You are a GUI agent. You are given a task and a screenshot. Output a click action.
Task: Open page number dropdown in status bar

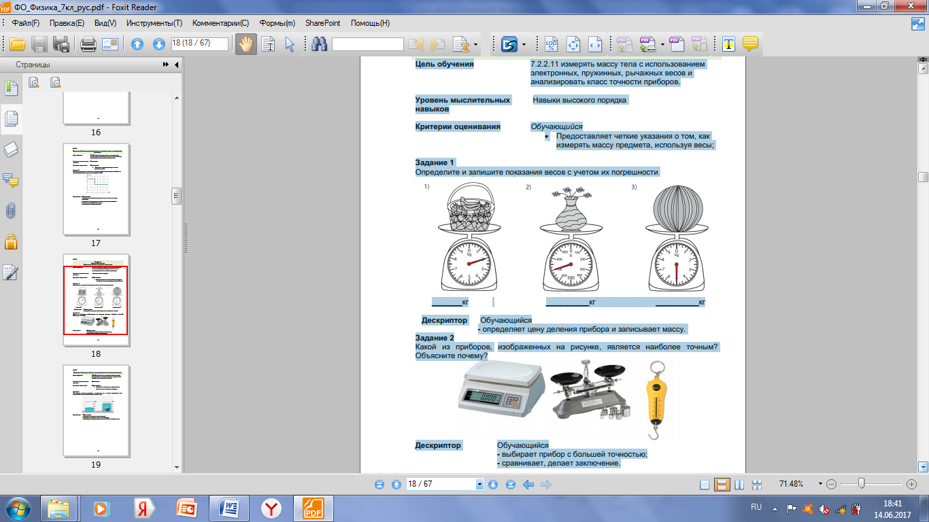point(479,485)
